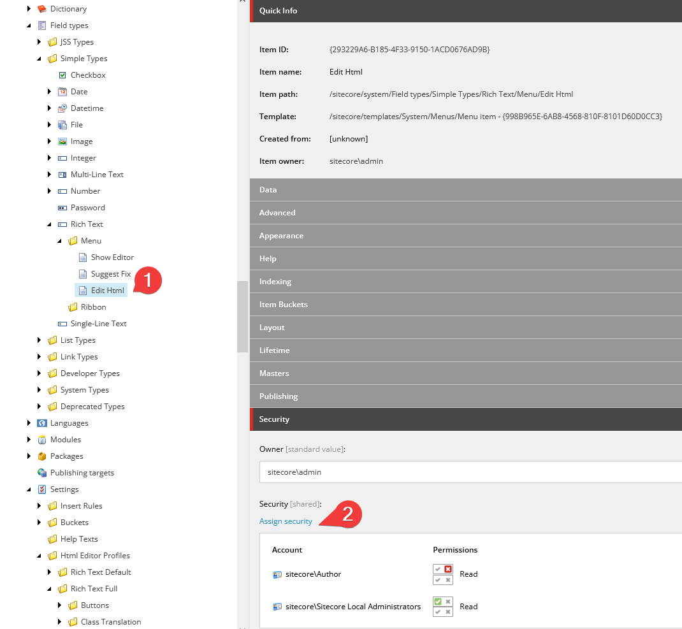Click the Owner input field
Screen dimensions: 682x629
470,472
